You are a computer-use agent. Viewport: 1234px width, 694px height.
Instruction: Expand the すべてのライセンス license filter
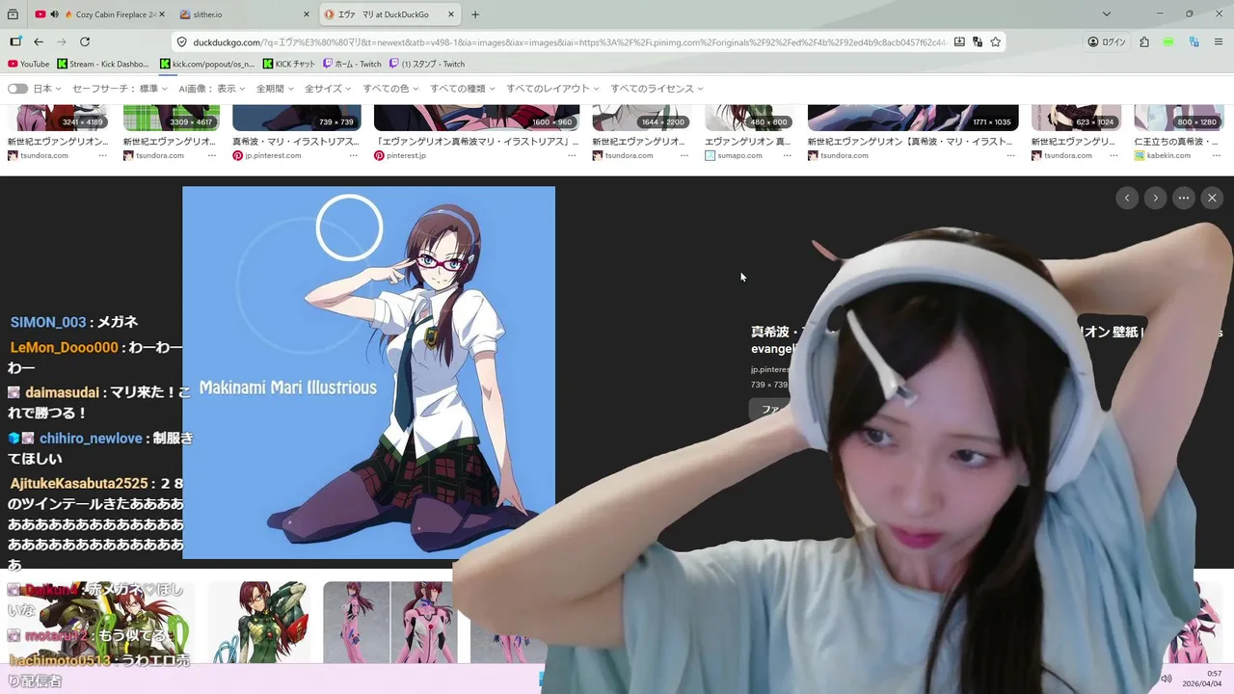pos(657,89)
